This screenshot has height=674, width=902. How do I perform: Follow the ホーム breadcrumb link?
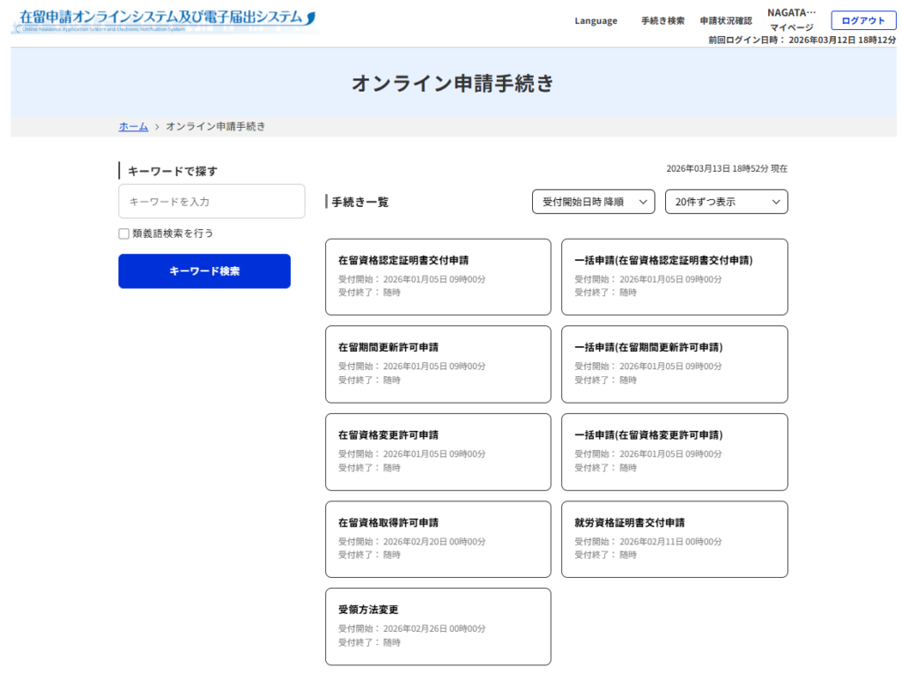(134, 126)
